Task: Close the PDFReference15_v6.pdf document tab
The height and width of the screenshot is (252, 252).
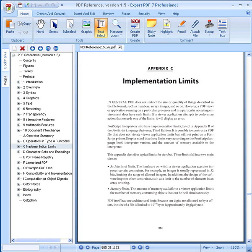Action: pos(120,47)
